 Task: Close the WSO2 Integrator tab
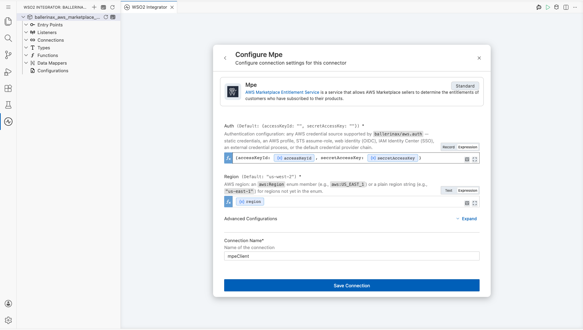point(172,7)
